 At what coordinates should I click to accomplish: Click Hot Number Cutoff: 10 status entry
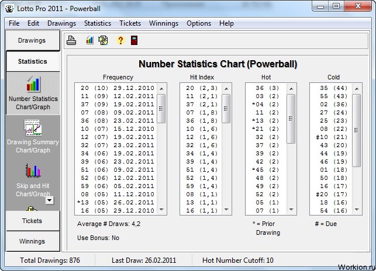point(238,260)
